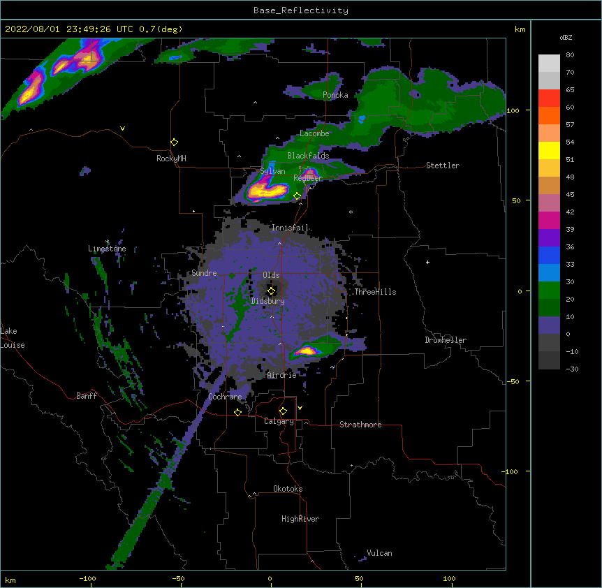Click the yellow V marker in the northwest
Screen dimensions: 602x588
click(x=122, y=128)
